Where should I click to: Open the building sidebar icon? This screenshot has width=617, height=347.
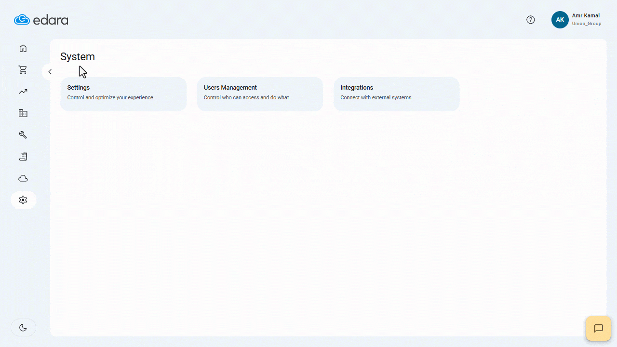click(x=23, y=113)
